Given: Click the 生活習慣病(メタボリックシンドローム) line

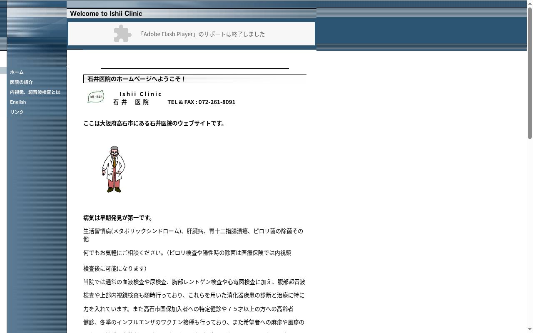Looking at the screenshot, I should coord(193,235).
